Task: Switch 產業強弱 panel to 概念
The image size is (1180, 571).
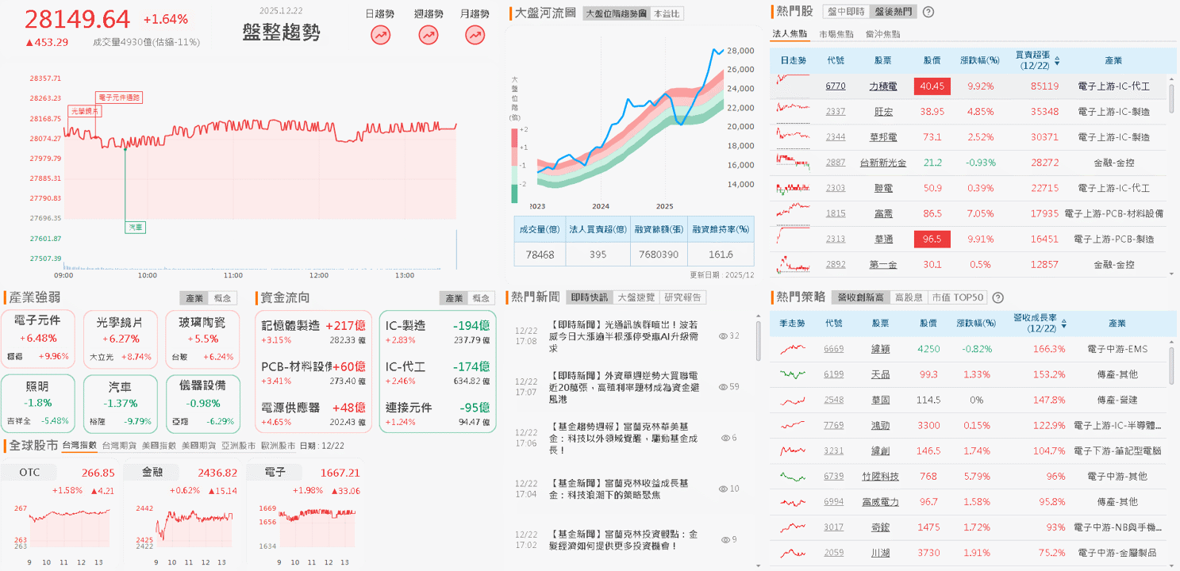Action: coord(223,298)
